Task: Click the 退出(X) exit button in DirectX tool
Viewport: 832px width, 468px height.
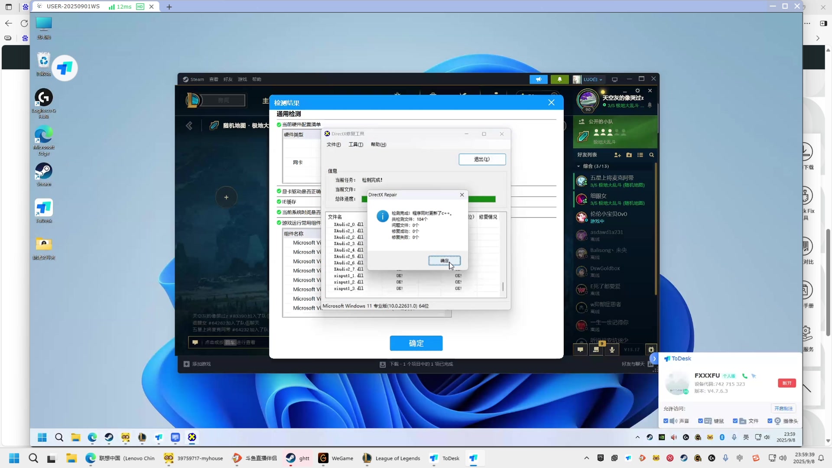Action: pos(482,159)
